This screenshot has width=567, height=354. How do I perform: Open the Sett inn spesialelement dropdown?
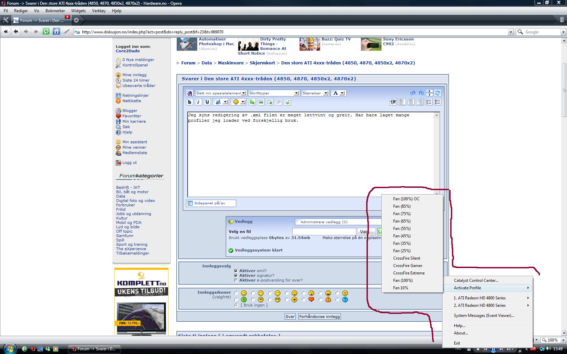point(221,93)
